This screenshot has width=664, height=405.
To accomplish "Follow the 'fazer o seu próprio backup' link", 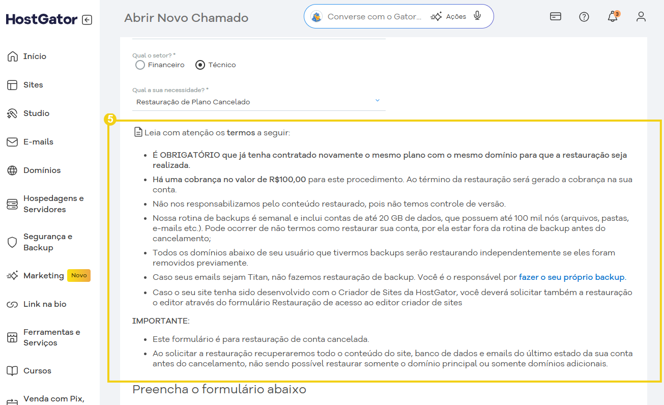I will coord(572,277).
